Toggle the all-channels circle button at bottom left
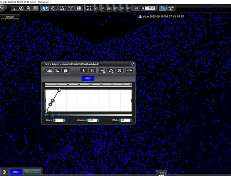The width and height of the screenshot is (231, 176). tap(4, 172)
